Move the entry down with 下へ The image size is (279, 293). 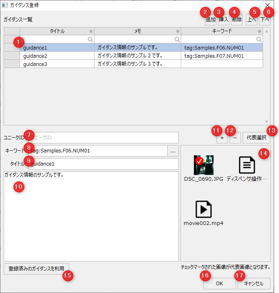pos(265,20)
